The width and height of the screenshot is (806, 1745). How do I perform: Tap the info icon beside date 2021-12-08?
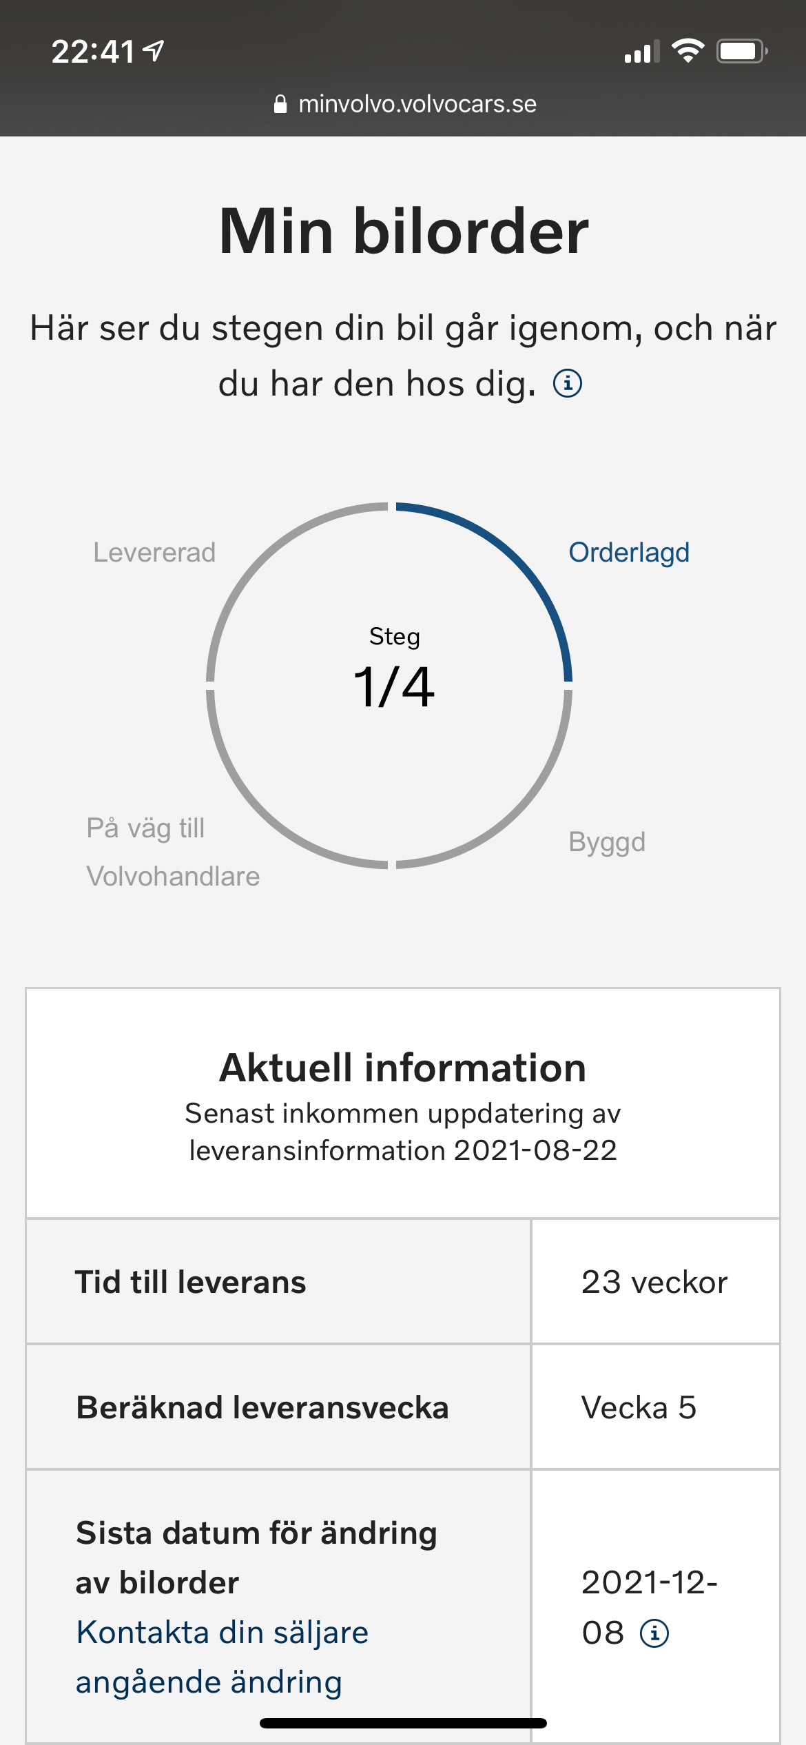pos(654,1633)
